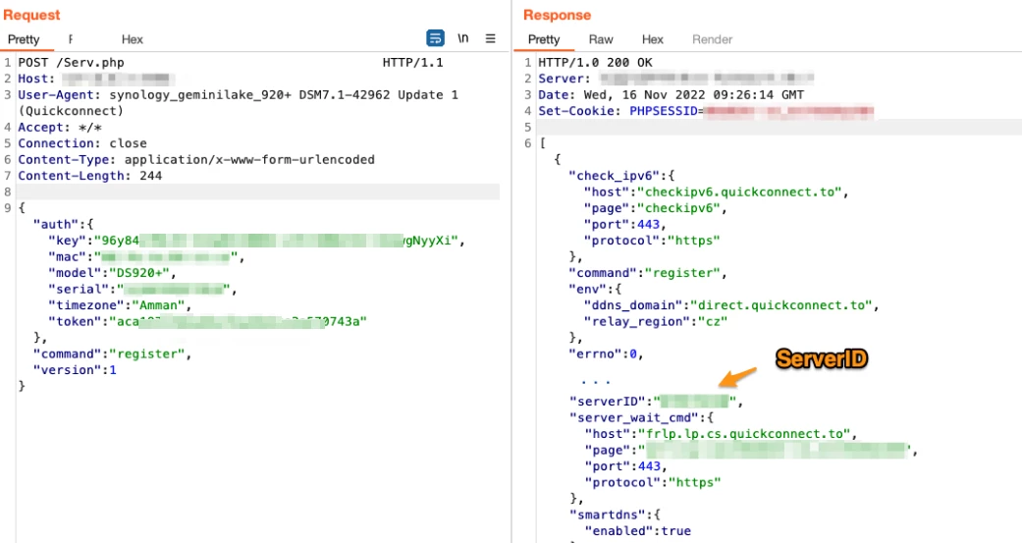Toggle the show non-printable characters \n icon
This screenshot has height=543, width=1022.
pyautogui.click(x=463, y=38)
